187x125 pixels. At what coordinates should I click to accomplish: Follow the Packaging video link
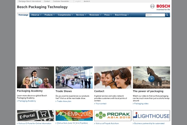tap(141, 103)
